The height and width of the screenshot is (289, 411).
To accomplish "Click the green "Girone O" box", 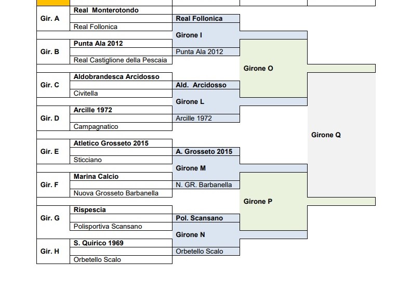I will coord(258,69).
